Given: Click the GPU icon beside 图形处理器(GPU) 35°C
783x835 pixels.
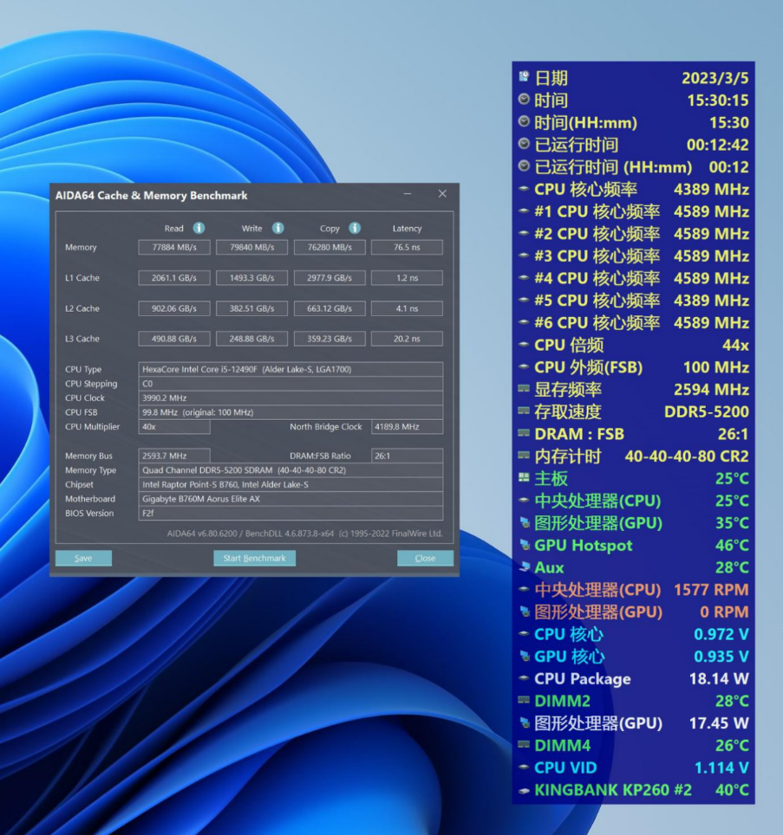Looking at the screenshot, I should pos(525,523).
